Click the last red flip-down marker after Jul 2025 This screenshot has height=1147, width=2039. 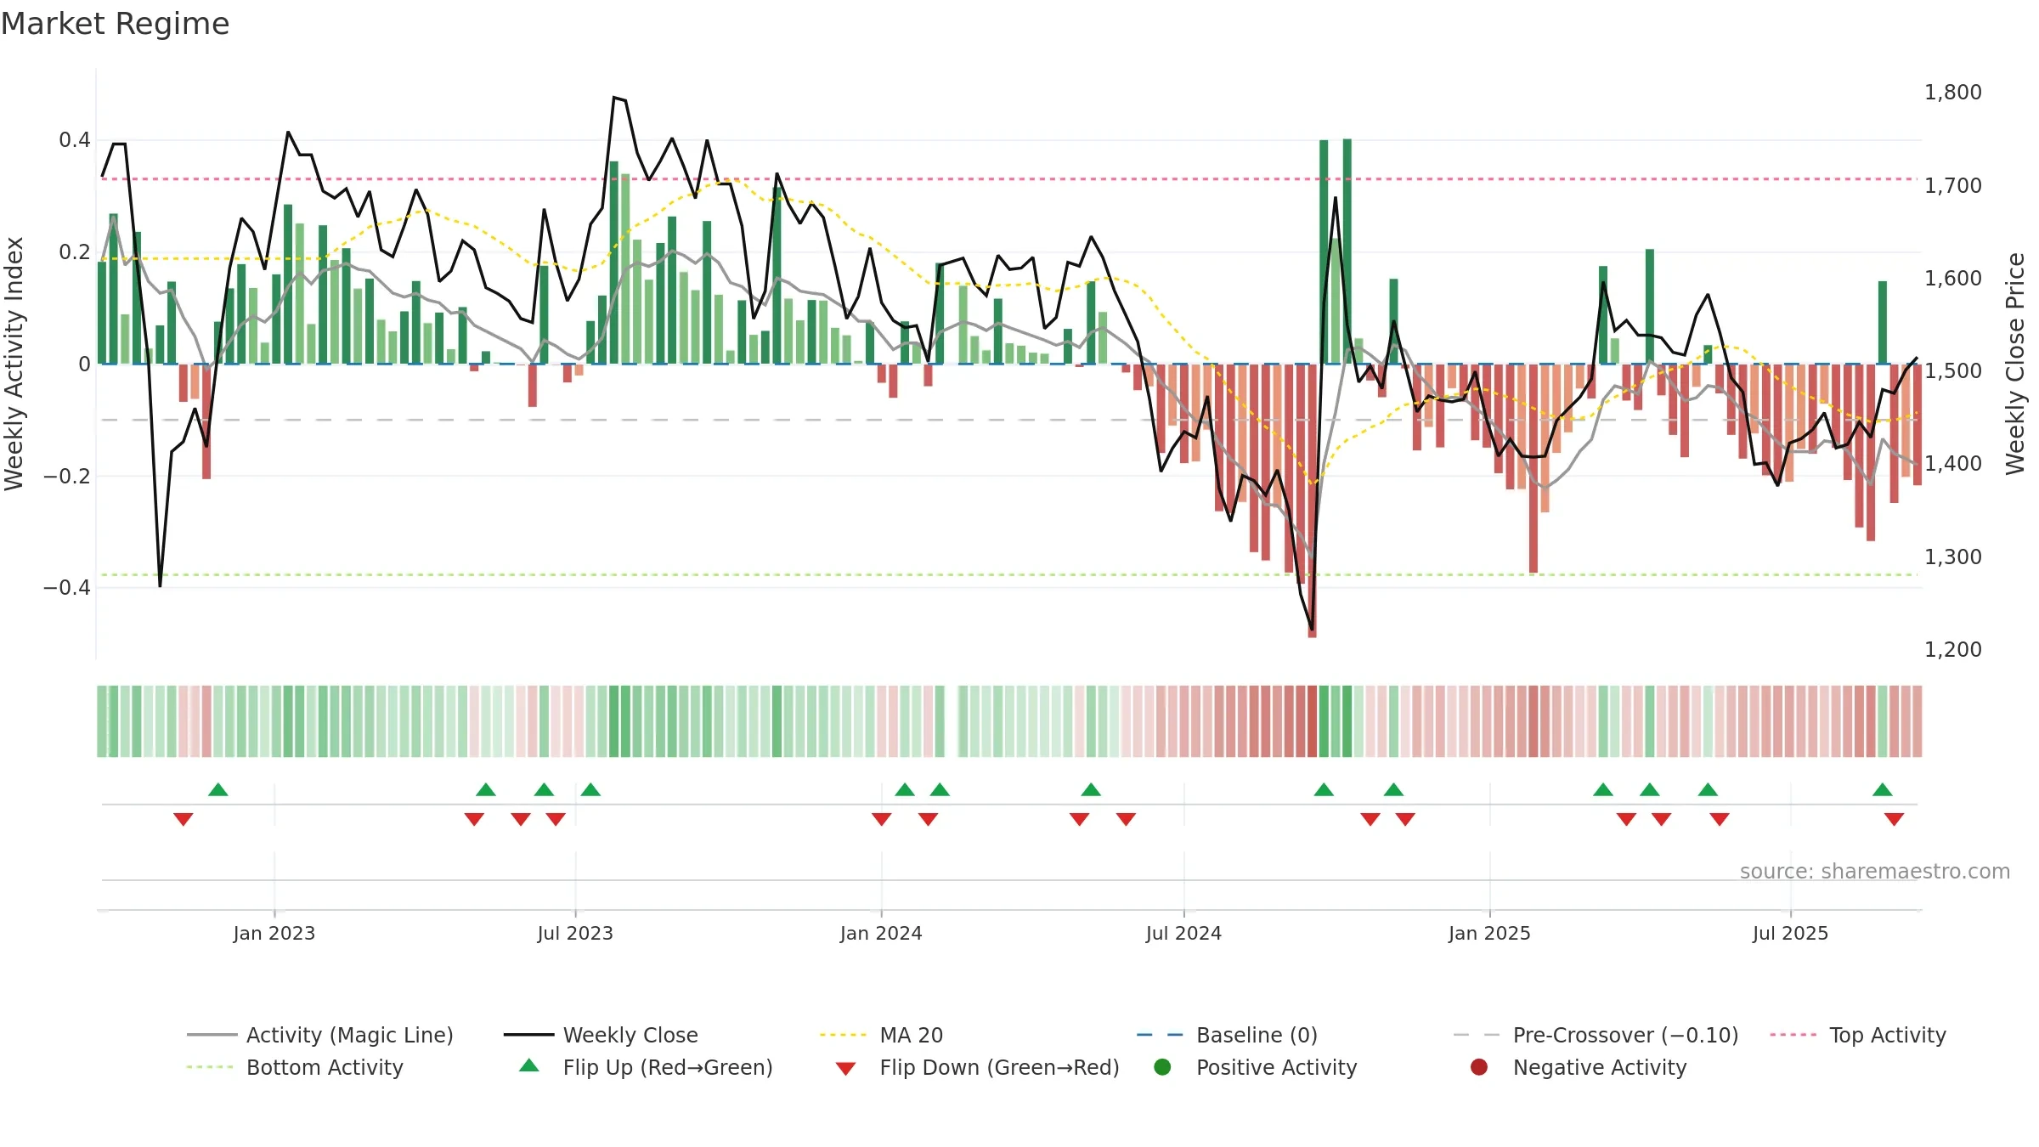pos(1894,819)
